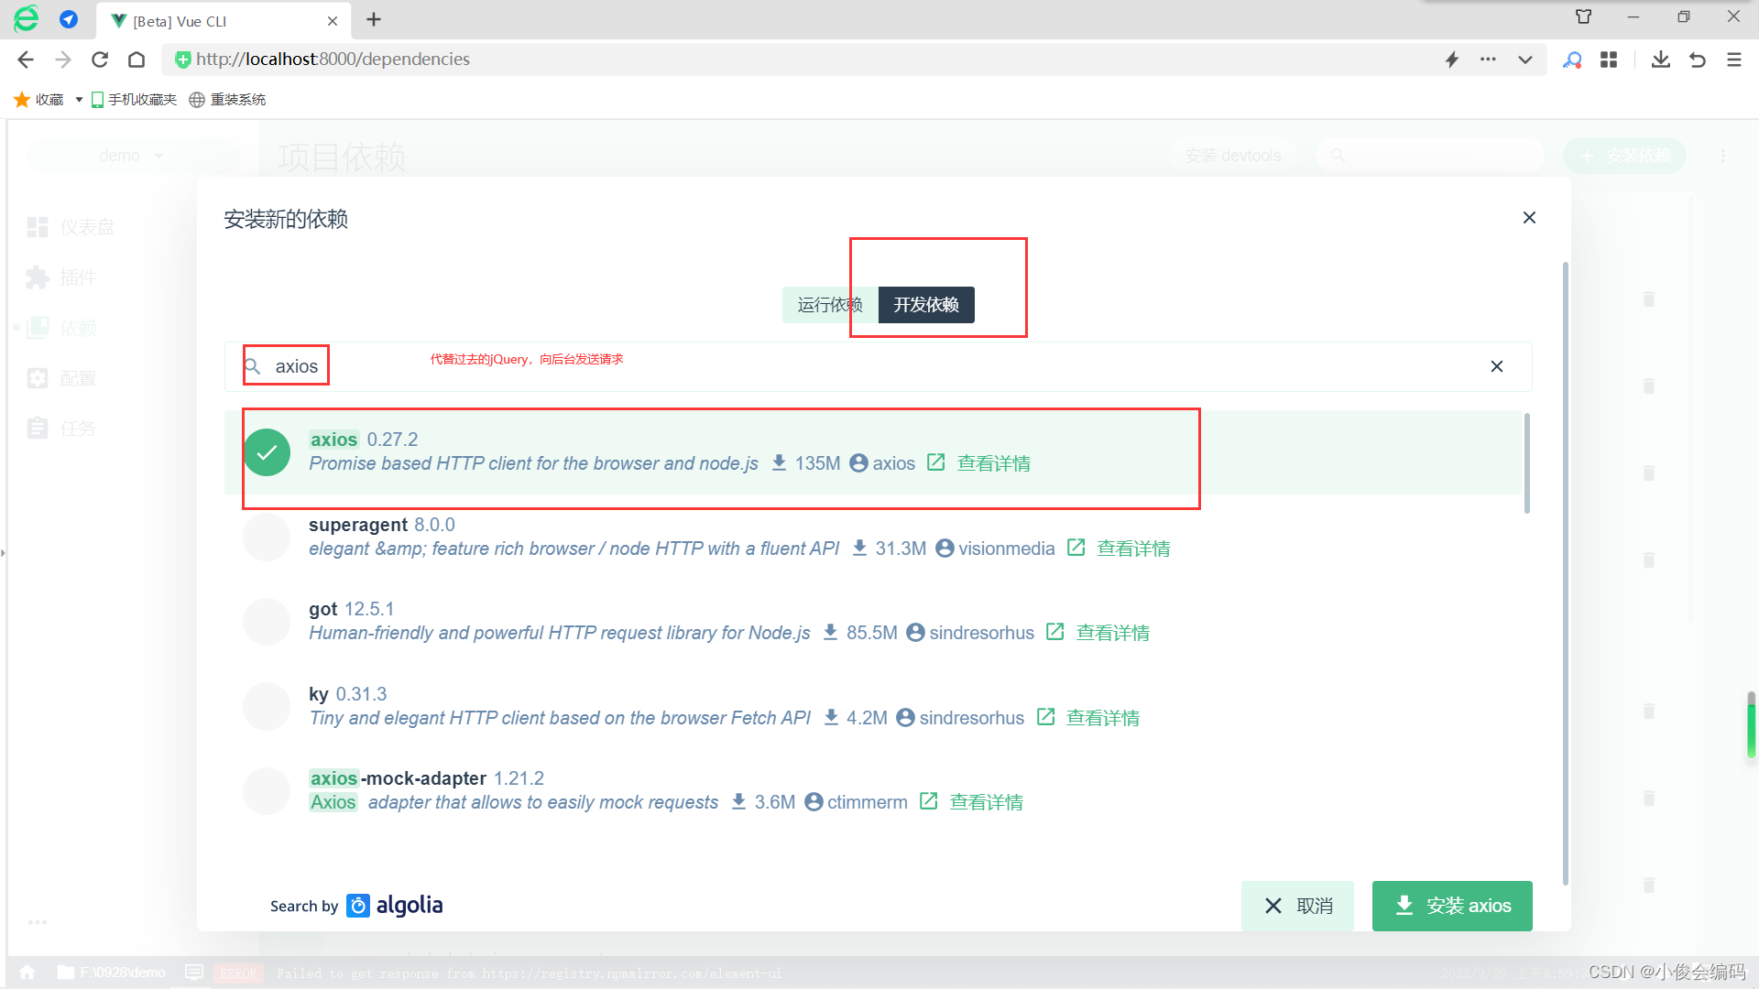
Task: Click the blue browser assistant icon
Action: pos(68,19)
